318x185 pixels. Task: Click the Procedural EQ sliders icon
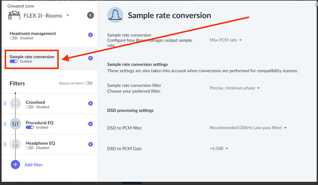coord(15,124)
